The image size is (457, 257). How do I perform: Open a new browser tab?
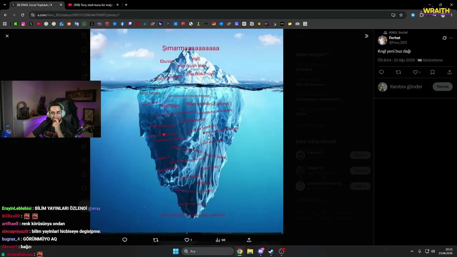(126, 5)
